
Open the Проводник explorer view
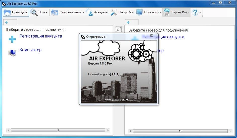point(16,12)
